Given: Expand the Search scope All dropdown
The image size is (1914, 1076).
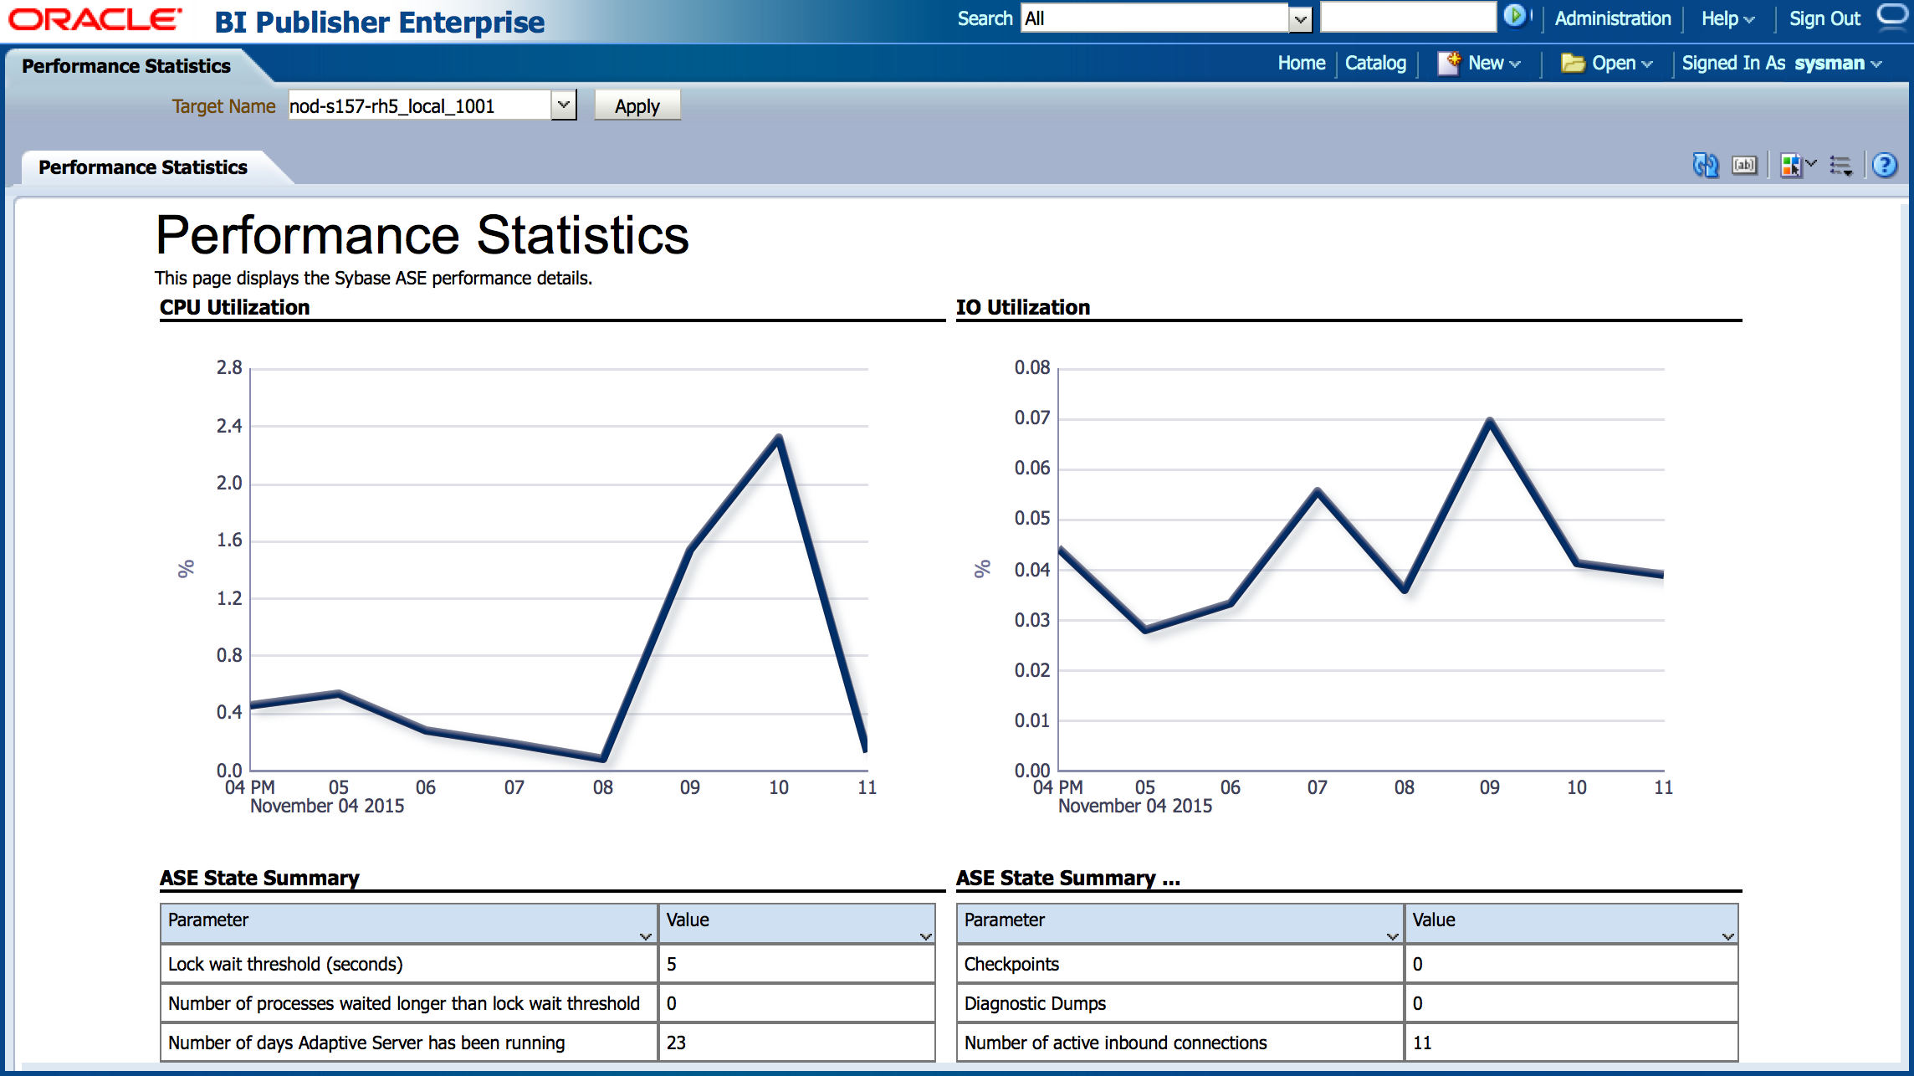Looking at the screenshot, I should 1300,18.
